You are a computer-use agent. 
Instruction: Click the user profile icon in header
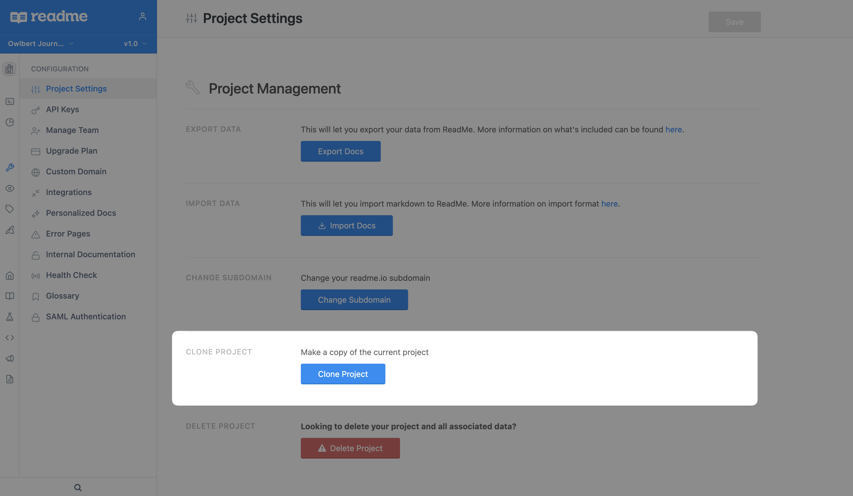143,16
